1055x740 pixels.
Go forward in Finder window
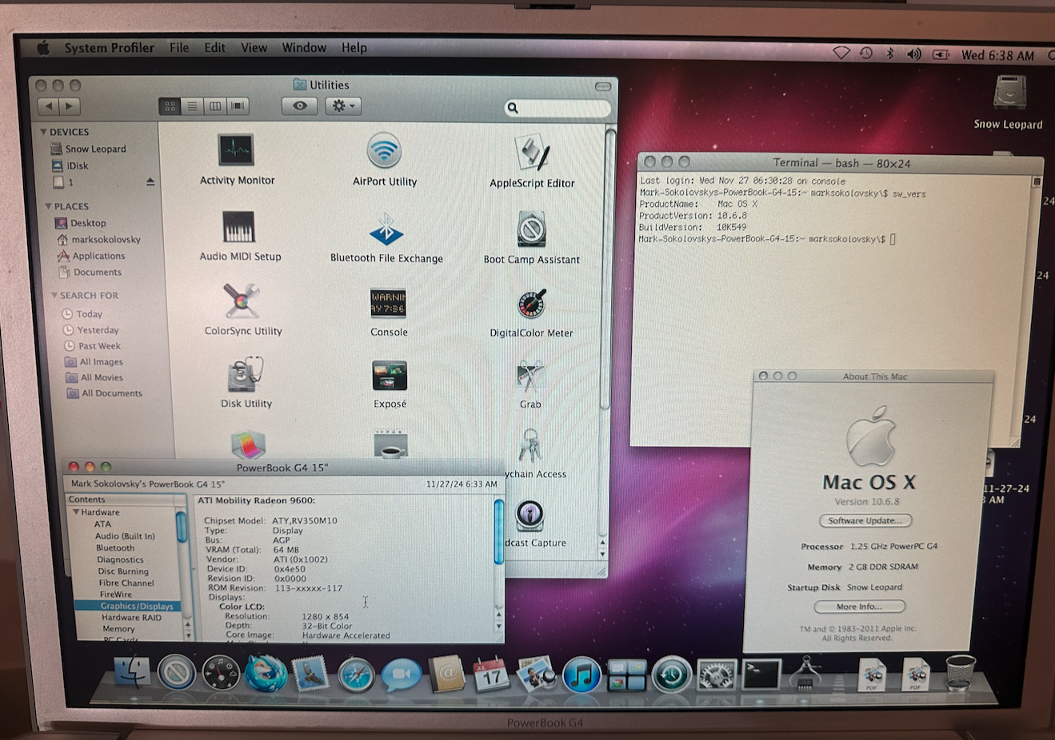pos(70,105)
